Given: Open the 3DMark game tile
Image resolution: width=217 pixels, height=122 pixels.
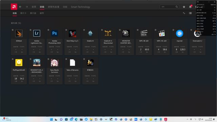Looking at the screenshot, I should pos(19,42).
